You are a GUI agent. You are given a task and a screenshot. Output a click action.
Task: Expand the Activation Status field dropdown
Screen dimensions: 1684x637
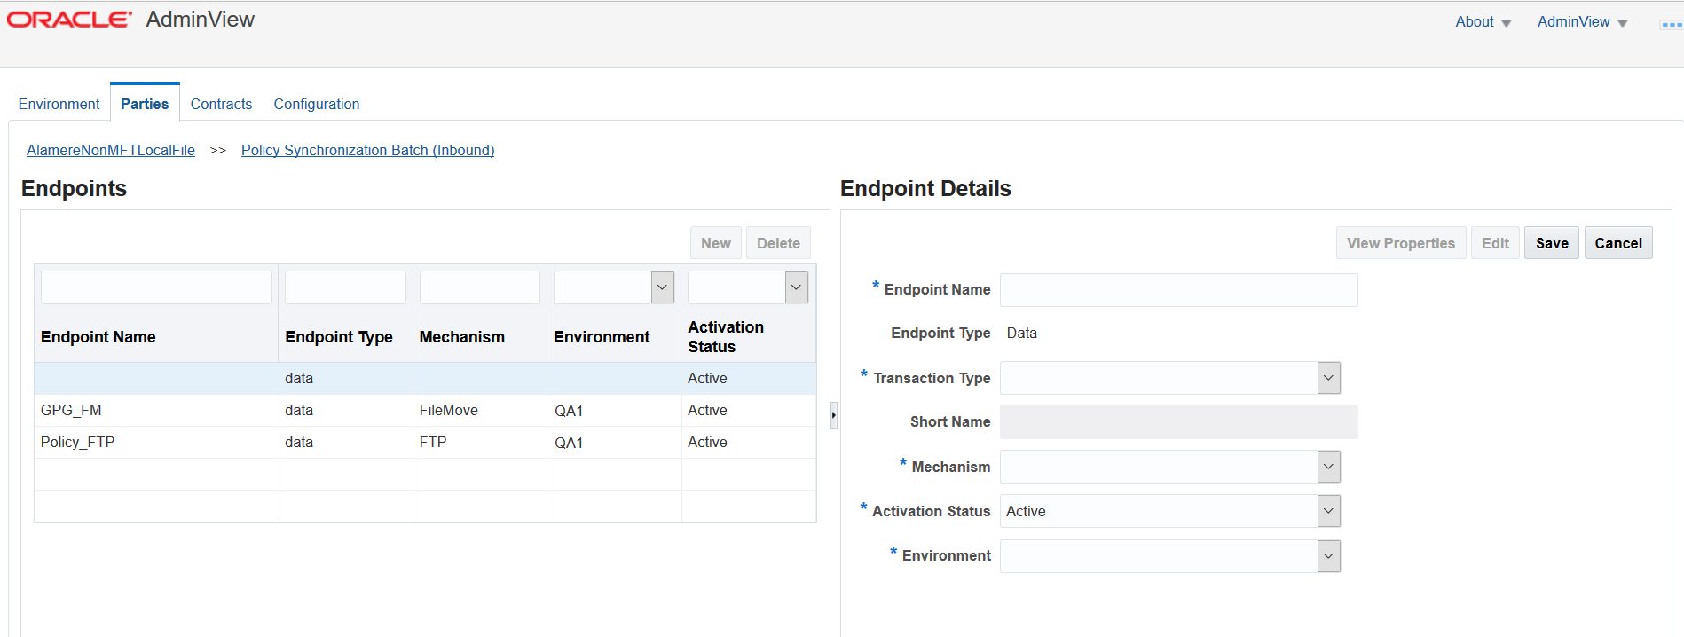click(1328, 511)
